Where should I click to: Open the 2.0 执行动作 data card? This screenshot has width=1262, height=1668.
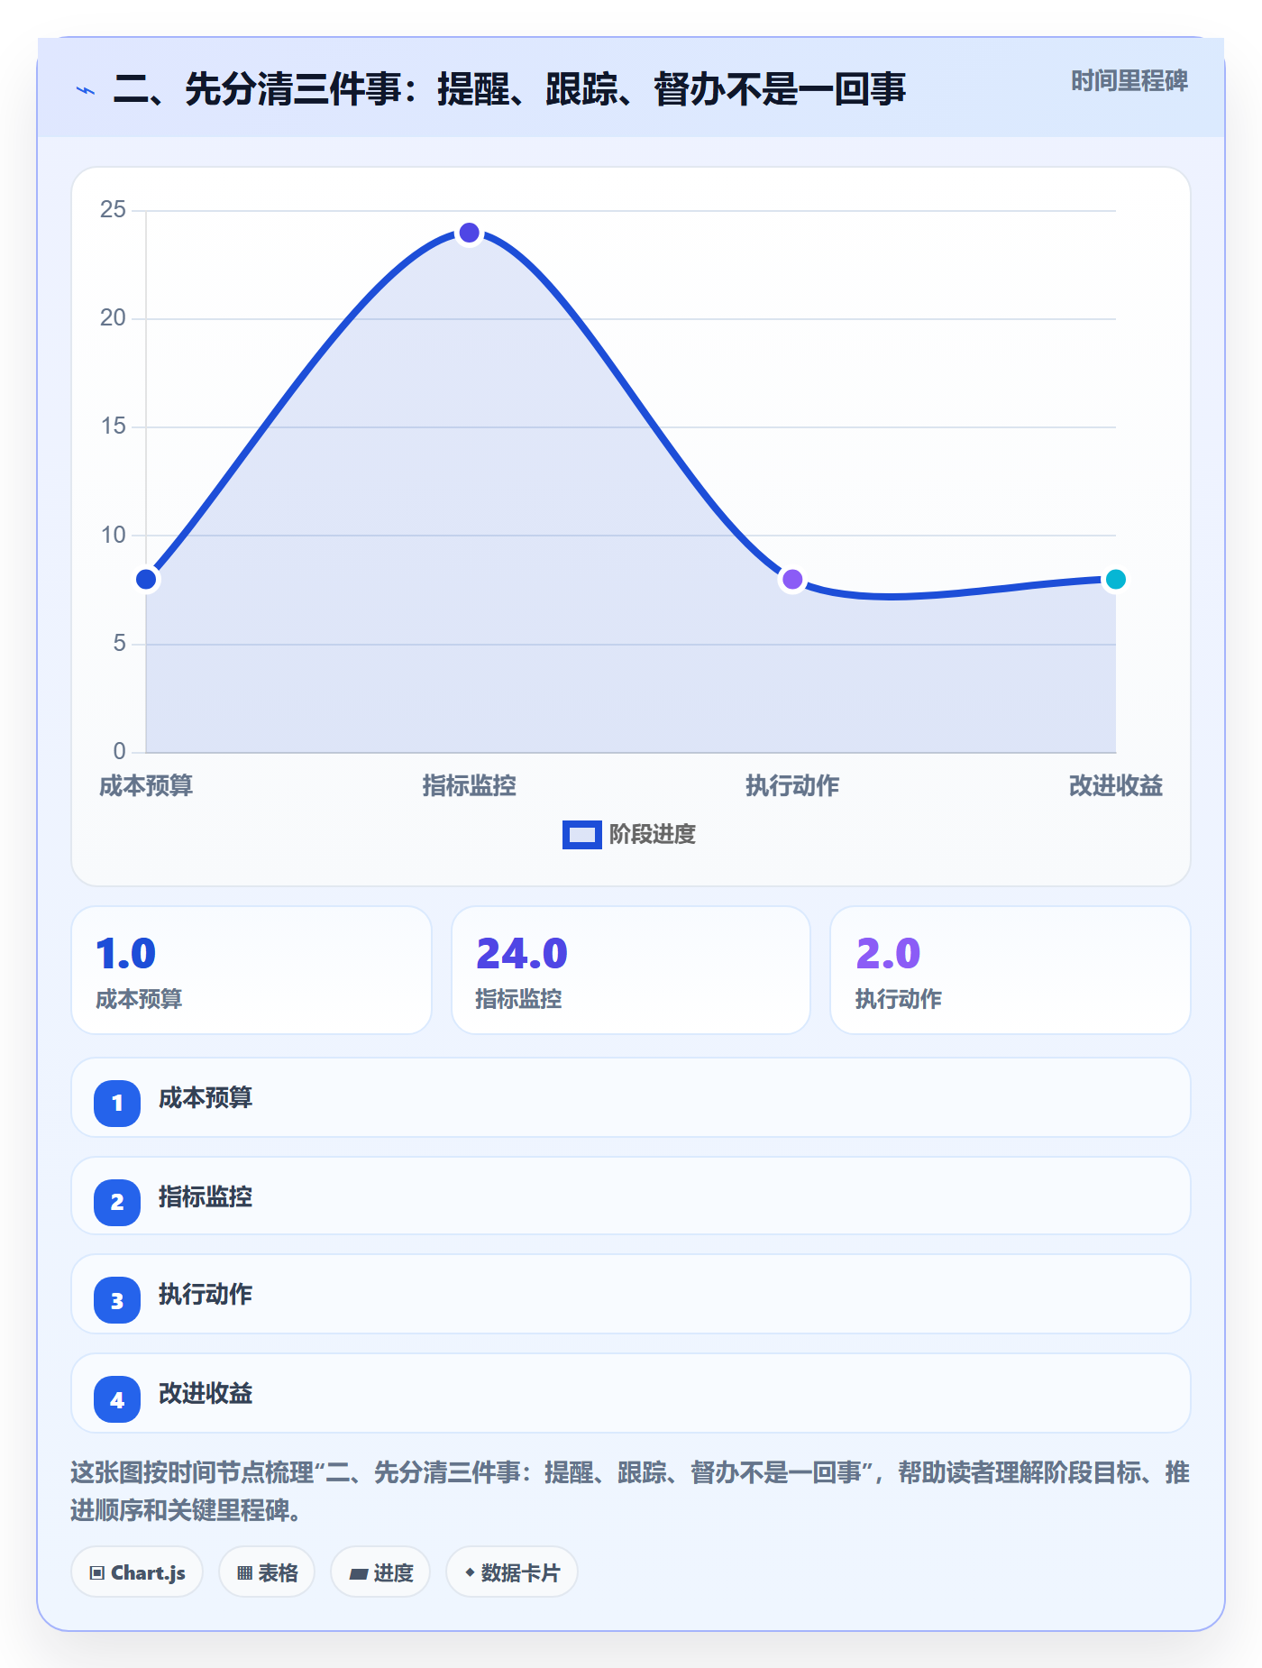1011,970
